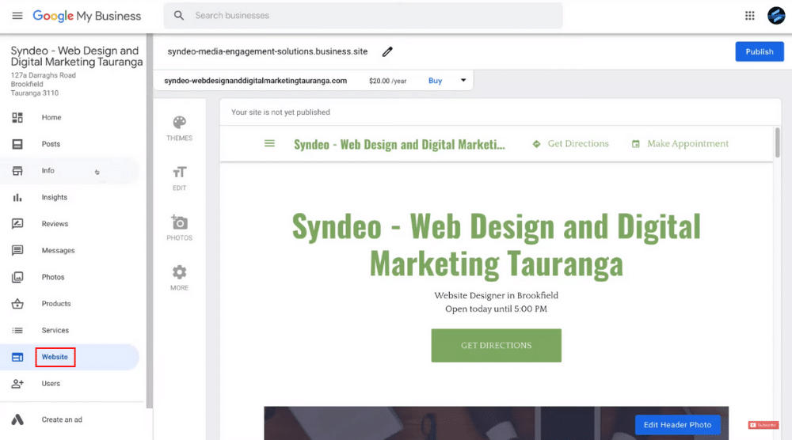Open the Posts menu item

(x=51, y=144)
